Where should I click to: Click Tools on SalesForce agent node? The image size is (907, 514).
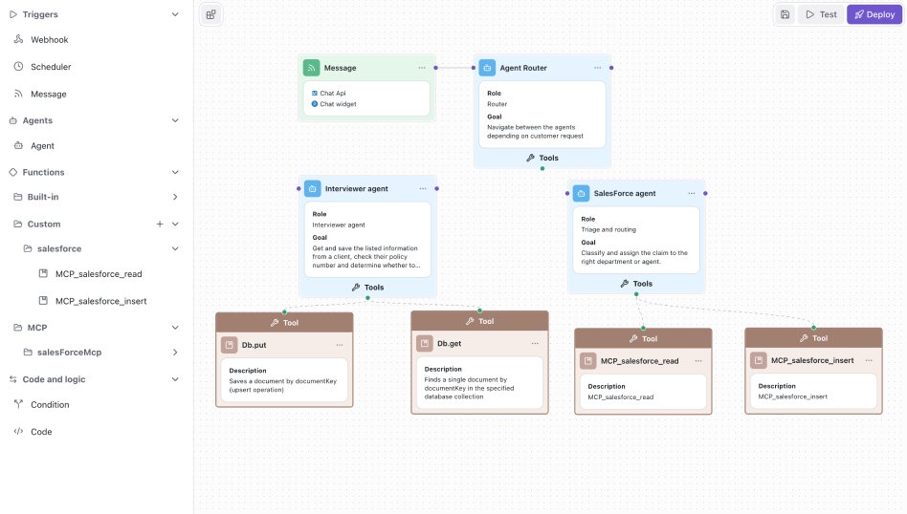tap(635, 284)
